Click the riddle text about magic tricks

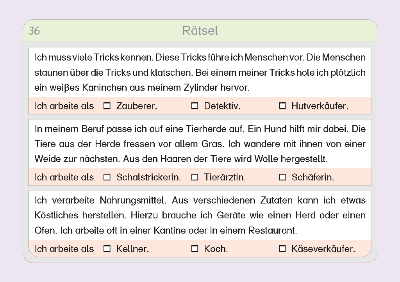(x=200, y=73)
